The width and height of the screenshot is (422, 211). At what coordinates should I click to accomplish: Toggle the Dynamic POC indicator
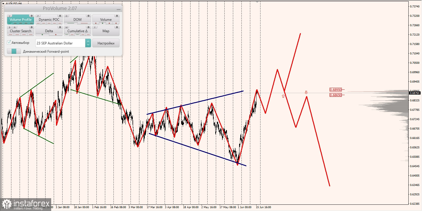49,20
